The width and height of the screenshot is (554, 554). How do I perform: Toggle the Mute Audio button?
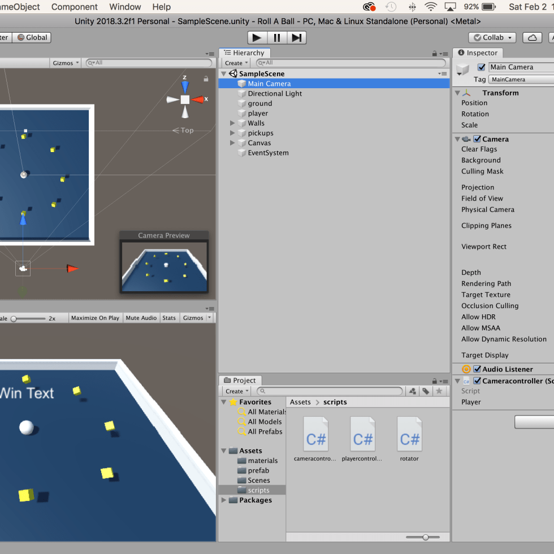point(141,318)
